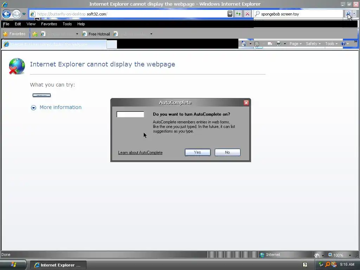This screenshot has width=360, height=270.
Task: Open the Help menu
Action: pyautogui.click(x=81, y=24)
